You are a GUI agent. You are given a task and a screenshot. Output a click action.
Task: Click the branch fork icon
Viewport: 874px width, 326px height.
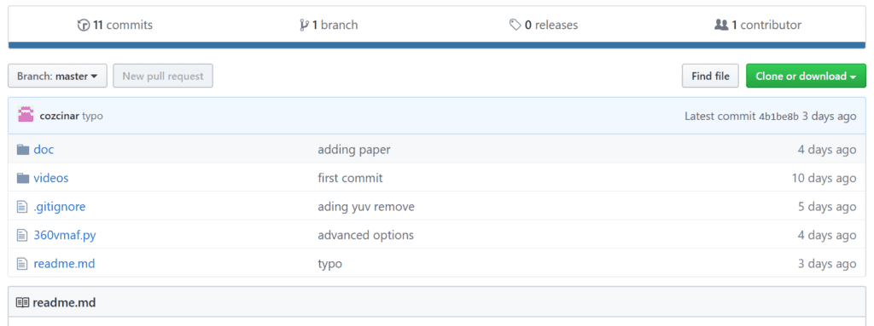click(x=305, y=25)
